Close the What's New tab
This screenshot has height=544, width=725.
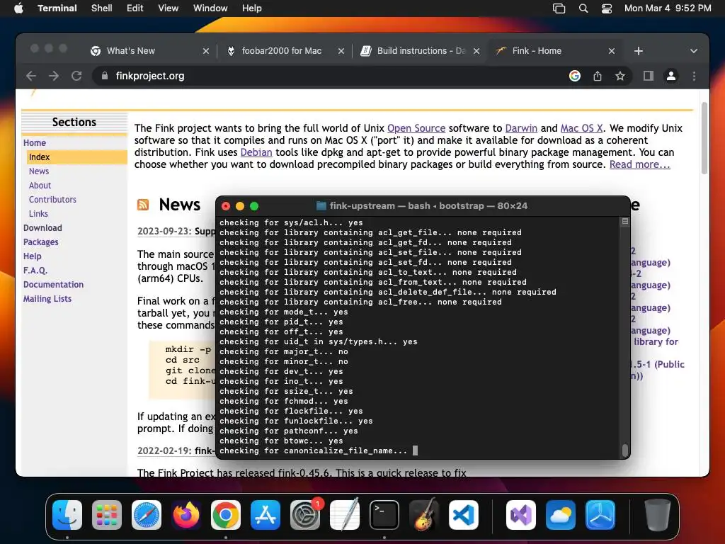click(206, 51)
